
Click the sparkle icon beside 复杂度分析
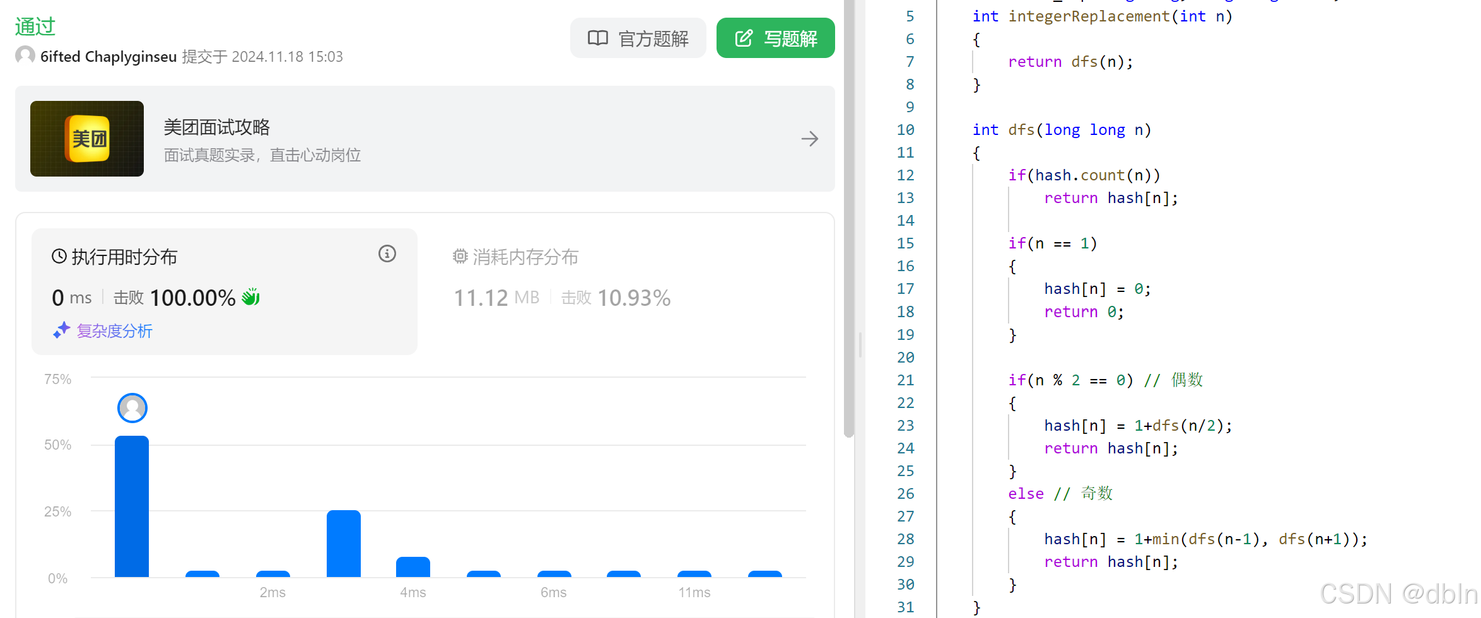(x=61, y=330)
